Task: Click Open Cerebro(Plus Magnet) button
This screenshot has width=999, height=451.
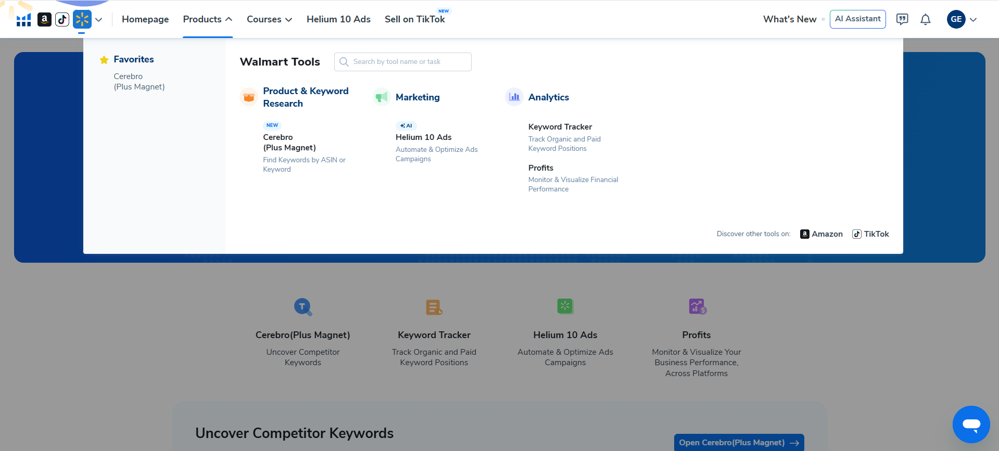Action: (x=739, y=443)
